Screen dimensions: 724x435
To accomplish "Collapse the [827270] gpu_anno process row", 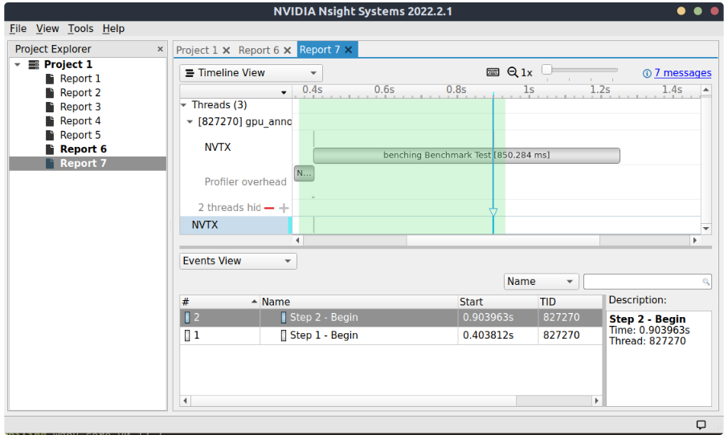I will 190,122.
